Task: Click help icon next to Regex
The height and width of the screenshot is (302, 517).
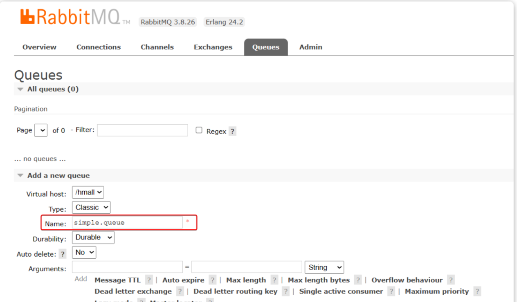Action: coord(232,132)
